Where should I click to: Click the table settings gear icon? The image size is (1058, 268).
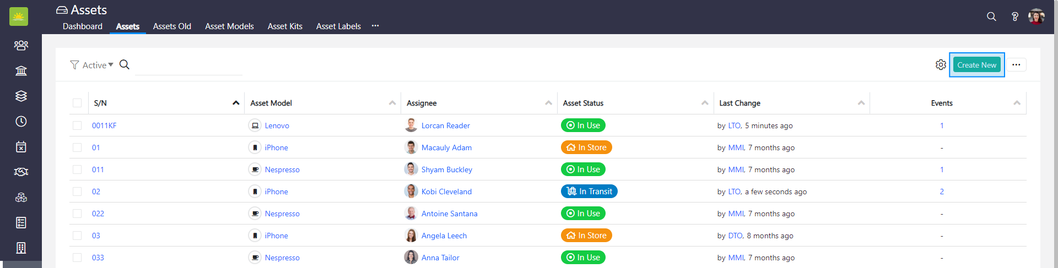941,65
